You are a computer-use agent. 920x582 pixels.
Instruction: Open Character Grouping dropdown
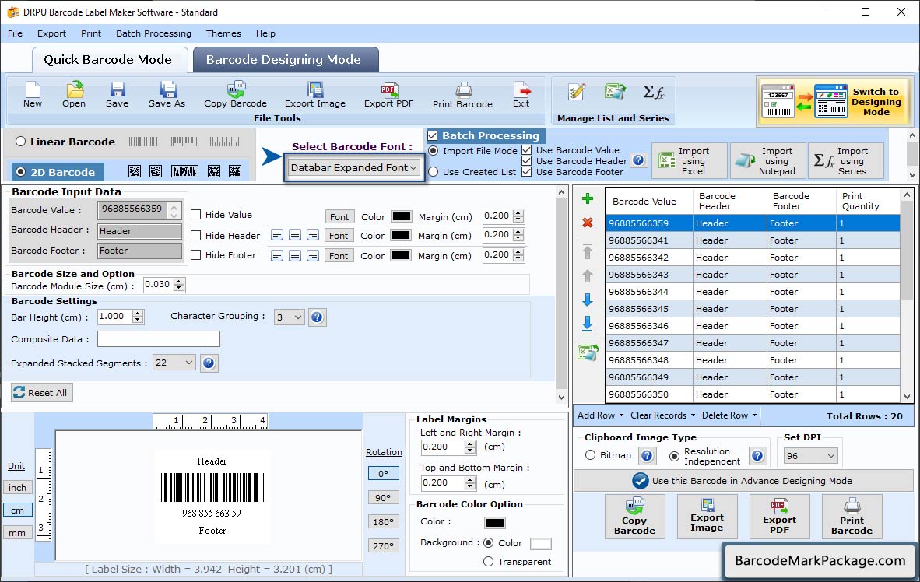[x=290, y=317]
